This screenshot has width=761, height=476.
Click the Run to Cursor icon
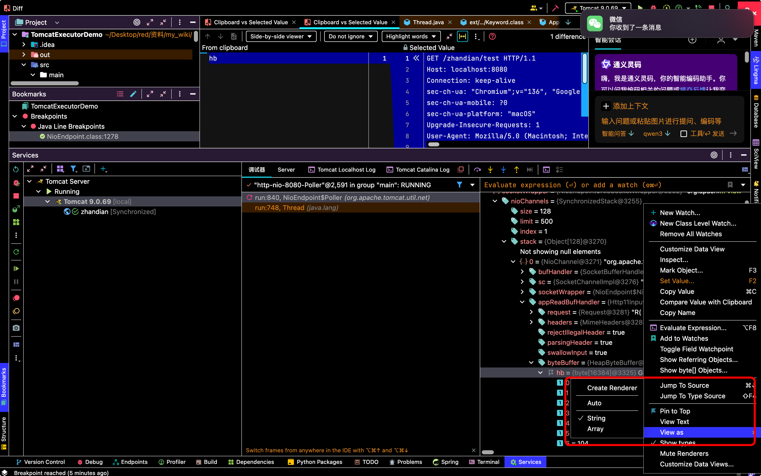point(529,170)
